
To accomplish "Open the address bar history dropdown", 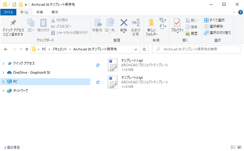I will tap(136, 49).
